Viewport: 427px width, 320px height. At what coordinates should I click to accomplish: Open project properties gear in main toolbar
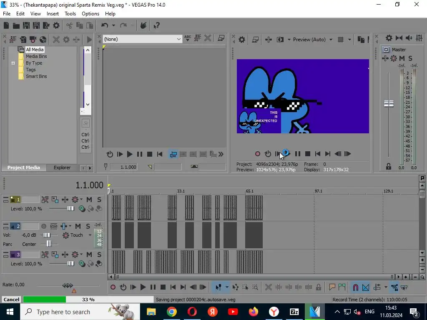[x=56, y=25]
